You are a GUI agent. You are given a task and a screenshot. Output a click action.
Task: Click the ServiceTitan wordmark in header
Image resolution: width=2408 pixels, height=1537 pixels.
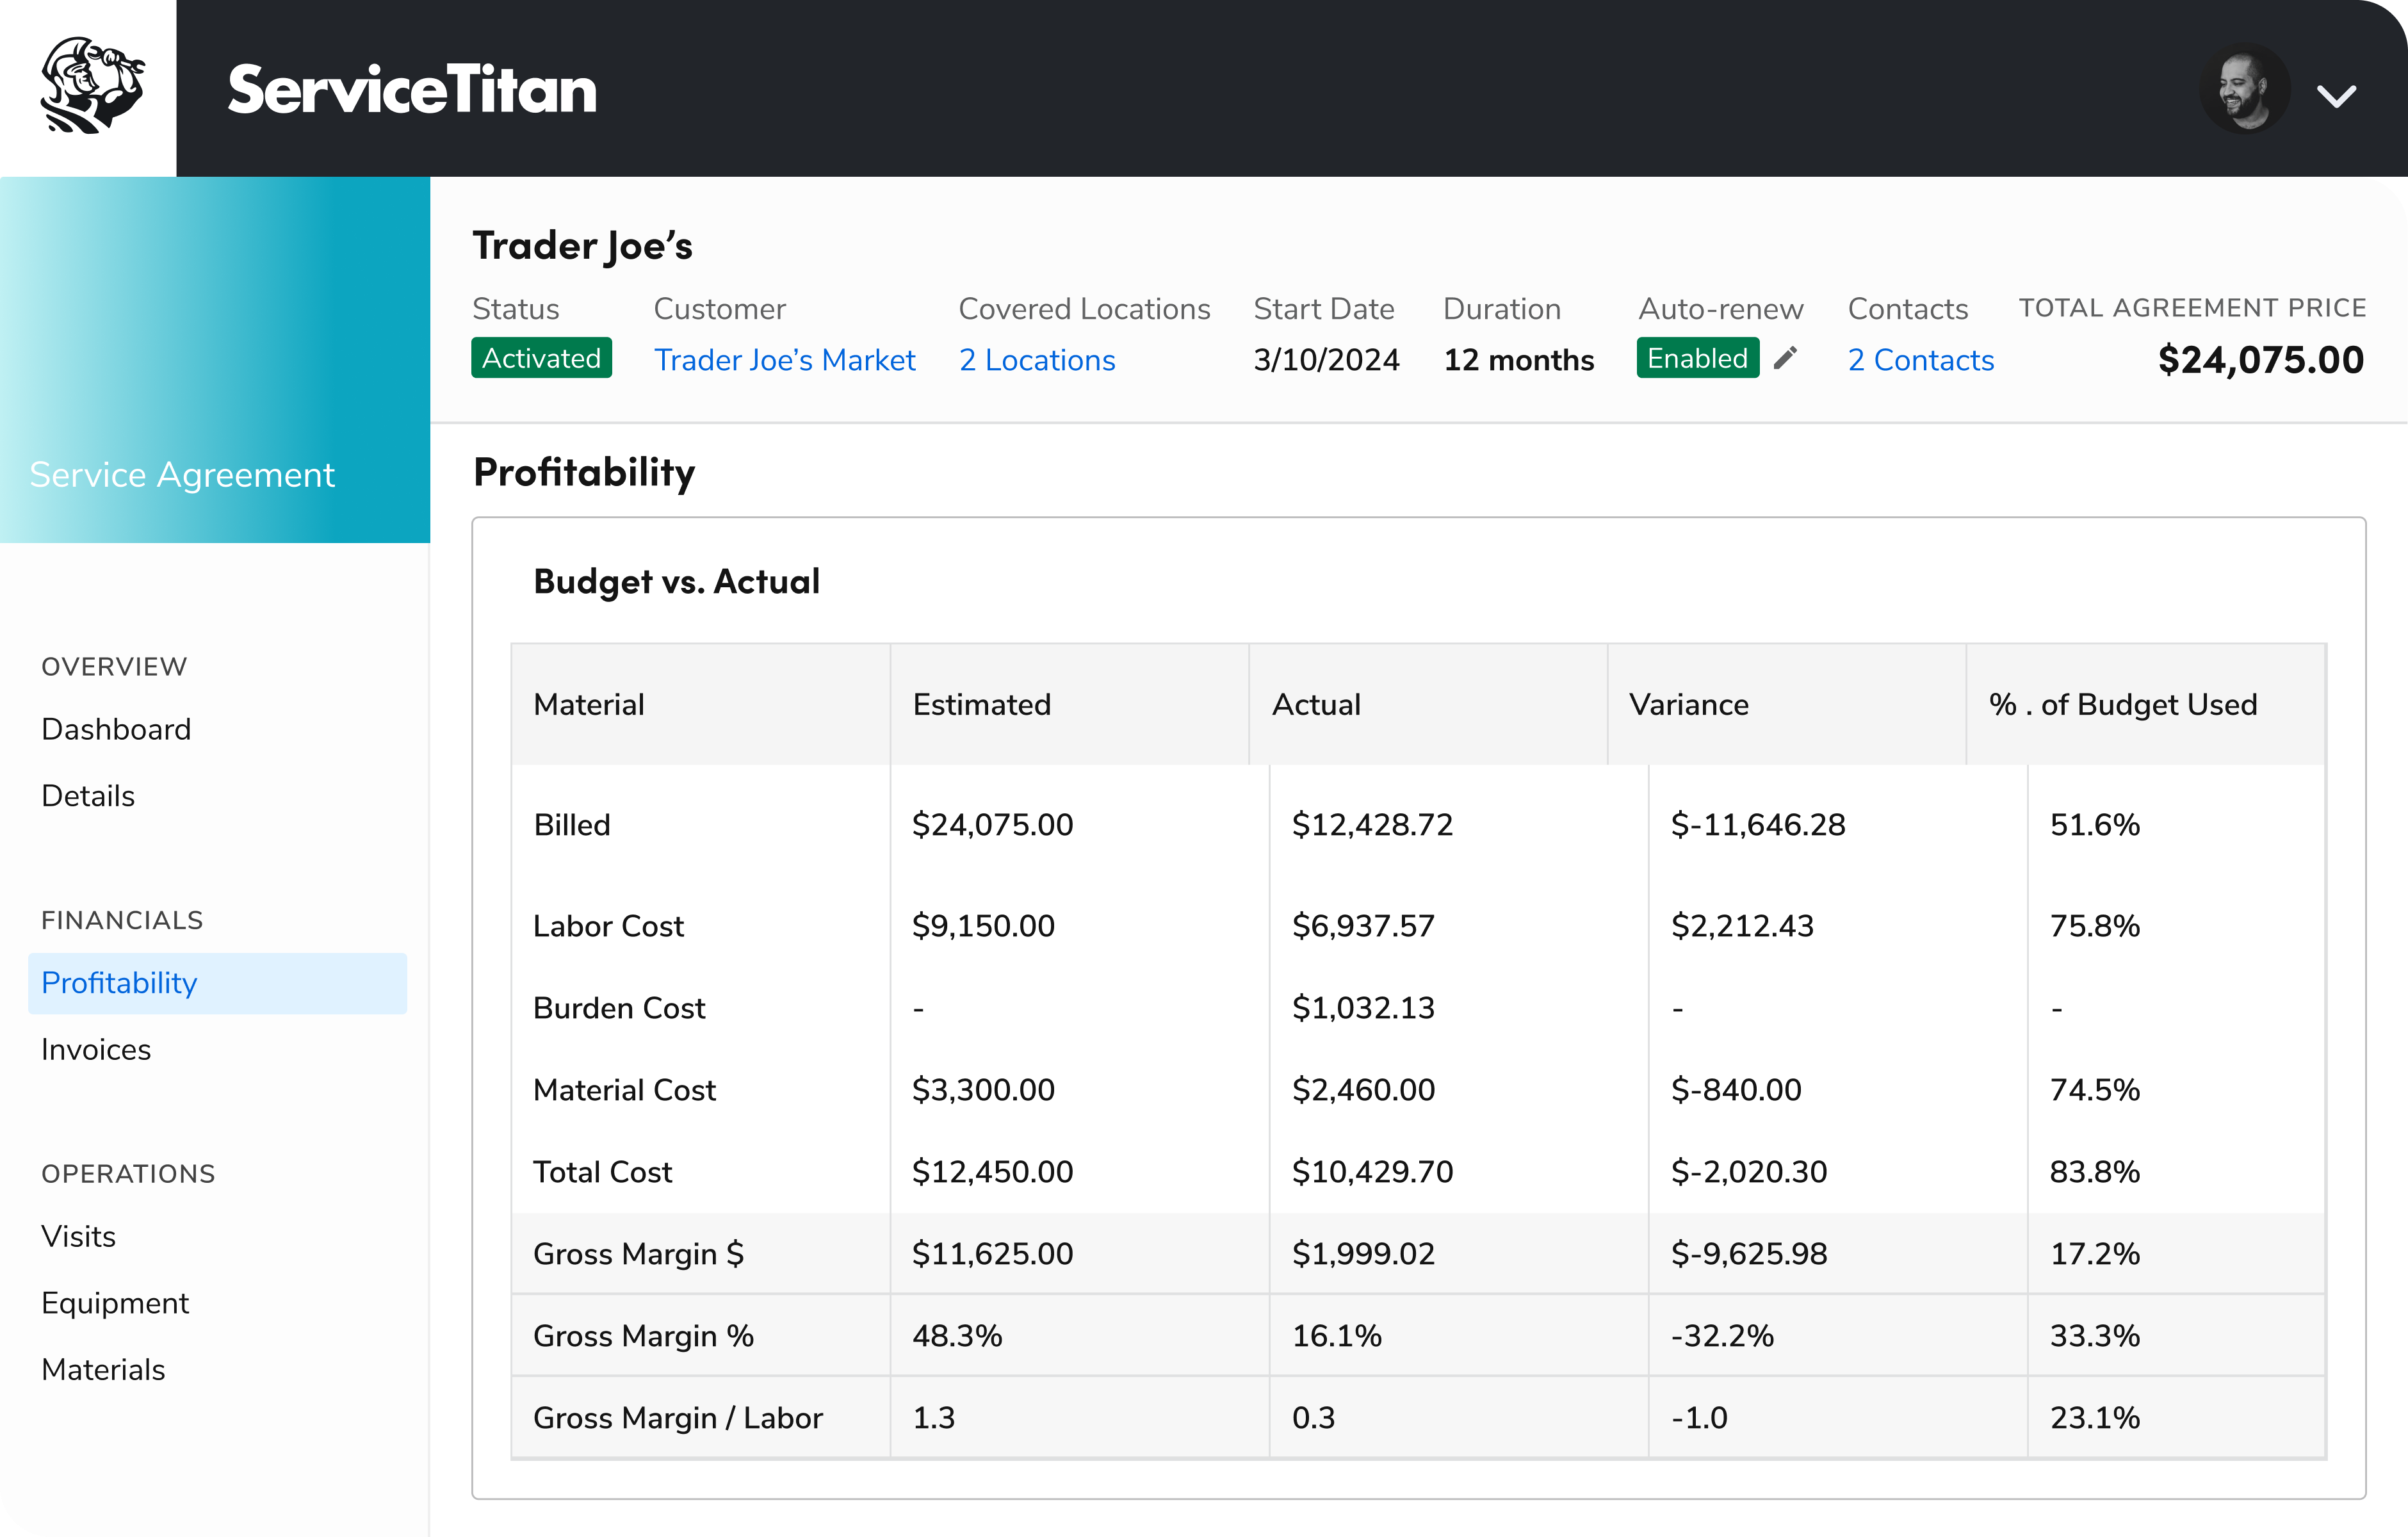tap(412, 90)
